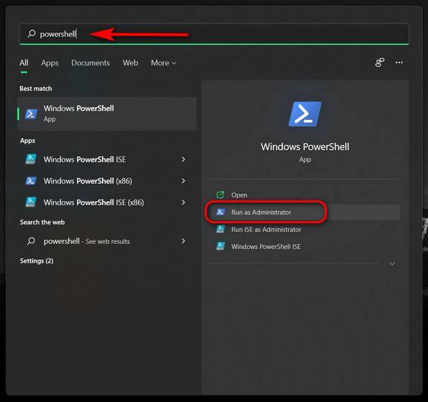This screenshot has width=428, height=402.
Task: Switch to the Apps tab
Action: click(50, 62)
